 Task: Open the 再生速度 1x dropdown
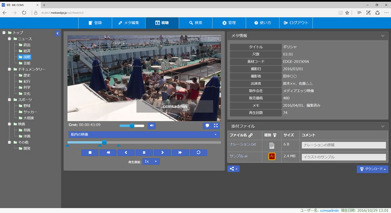coord(151,161)
